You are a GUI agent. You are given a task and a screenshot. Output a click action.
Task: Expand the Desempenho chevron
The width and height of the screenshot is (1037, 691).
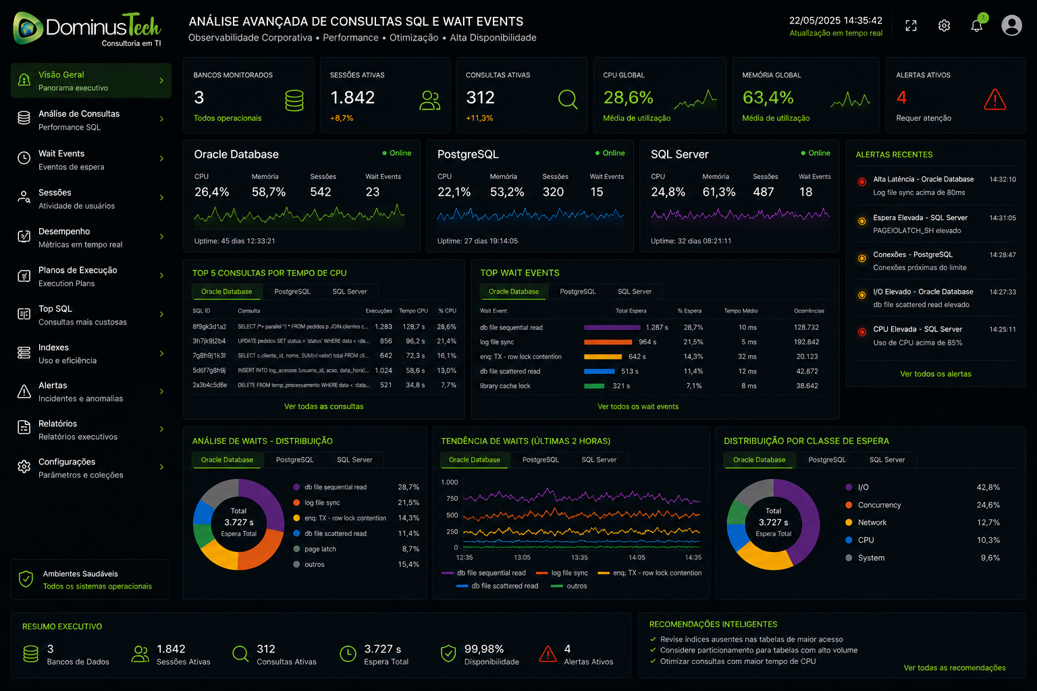[x=161, y=236]
